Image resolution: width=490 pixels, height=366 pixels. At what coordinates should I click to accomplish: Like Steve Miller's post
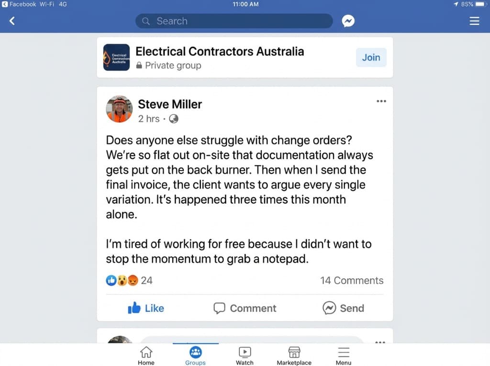point(145,308)
